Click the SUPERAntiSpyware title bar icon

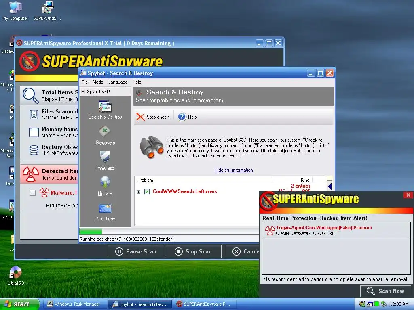19,43
